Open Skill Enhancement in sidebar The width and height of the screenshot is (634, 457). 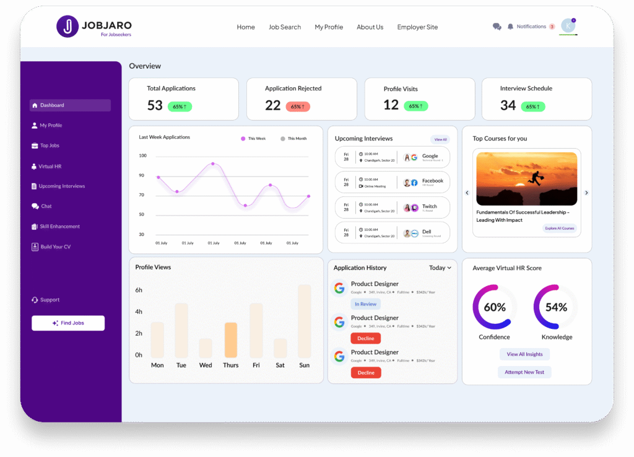point(59,227)
